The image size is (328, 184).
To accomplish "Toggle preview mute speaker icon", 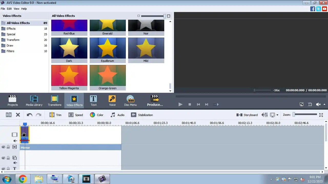I will point(318,104).
